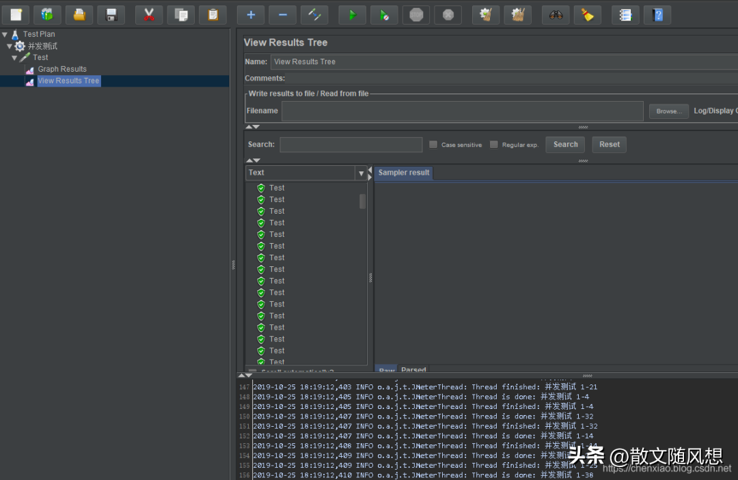Click log line 152 'Thread is done' 1-14

coord(423,436)
